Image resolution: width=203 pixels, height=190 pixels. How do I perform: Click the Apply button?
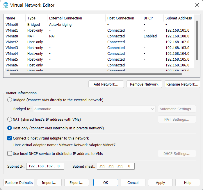coord(160,182)
